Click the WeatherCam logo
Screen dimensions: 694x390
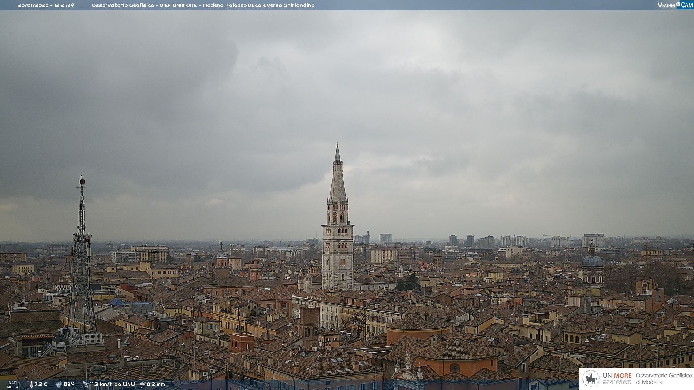pyautogui.click(x=675, y=5)
